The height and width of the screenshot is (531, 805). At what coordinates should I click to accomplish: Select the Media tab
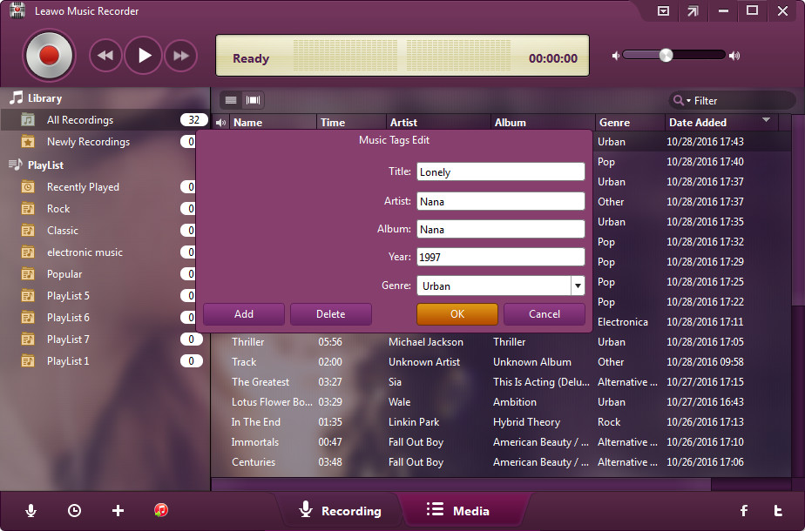point(458,511)
